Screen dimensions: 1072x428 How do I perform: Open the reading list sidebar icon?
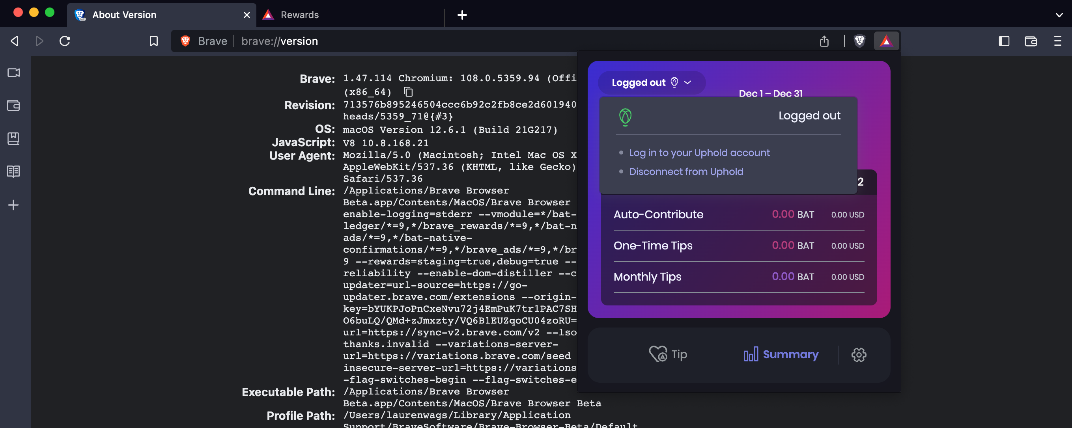14,171
